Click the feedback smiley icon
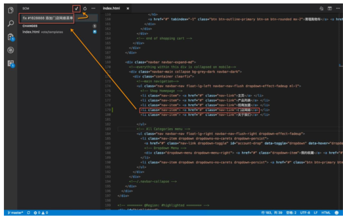The image size is (343, 216). point(336,213)
